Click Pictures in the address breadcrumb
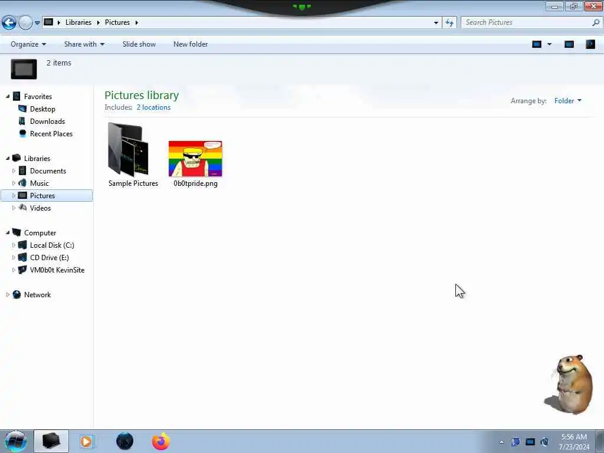 tap(117, 22)
